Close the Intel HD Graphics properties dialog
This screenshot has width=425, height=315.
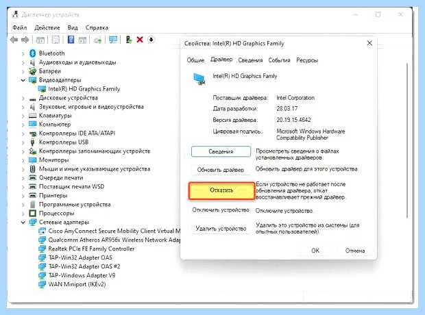[369, 43]
